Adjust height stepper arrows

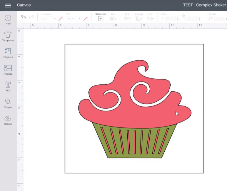(x=199, y=19)
